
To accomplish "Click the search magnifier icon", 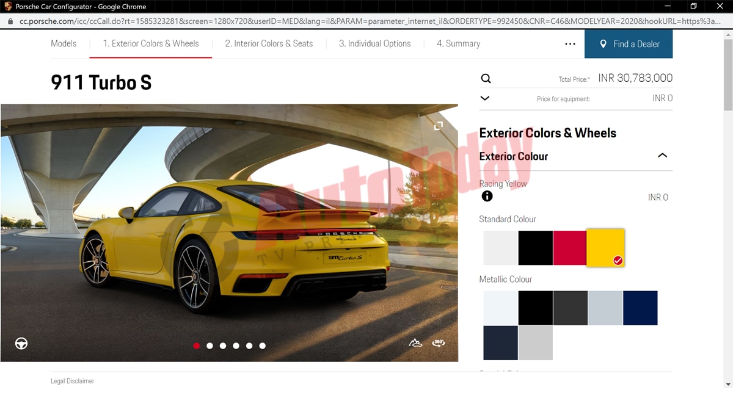I will [x=486, y=79].
